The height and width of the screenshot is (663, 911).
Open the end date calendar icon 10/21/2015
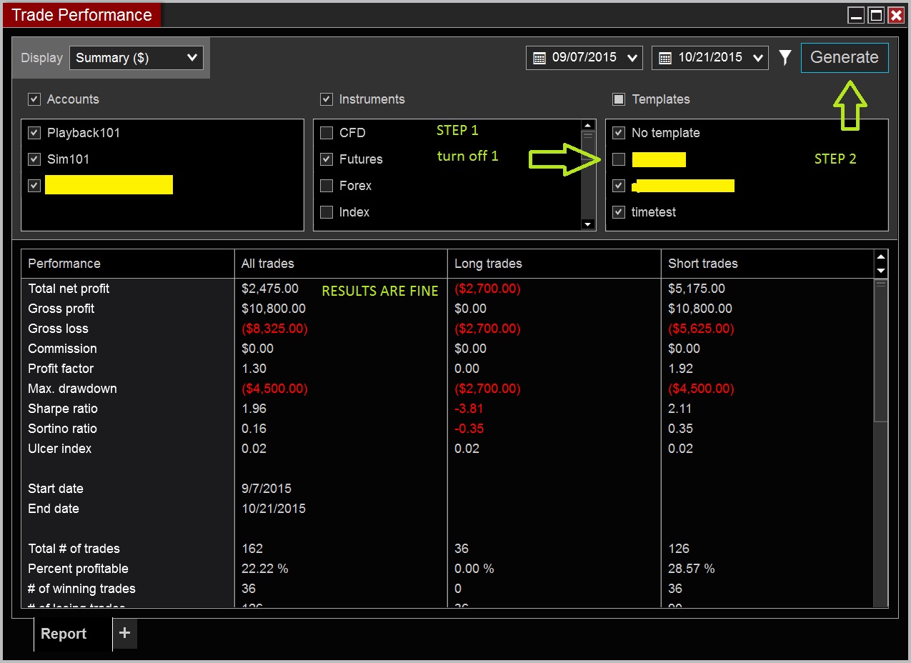665,58
